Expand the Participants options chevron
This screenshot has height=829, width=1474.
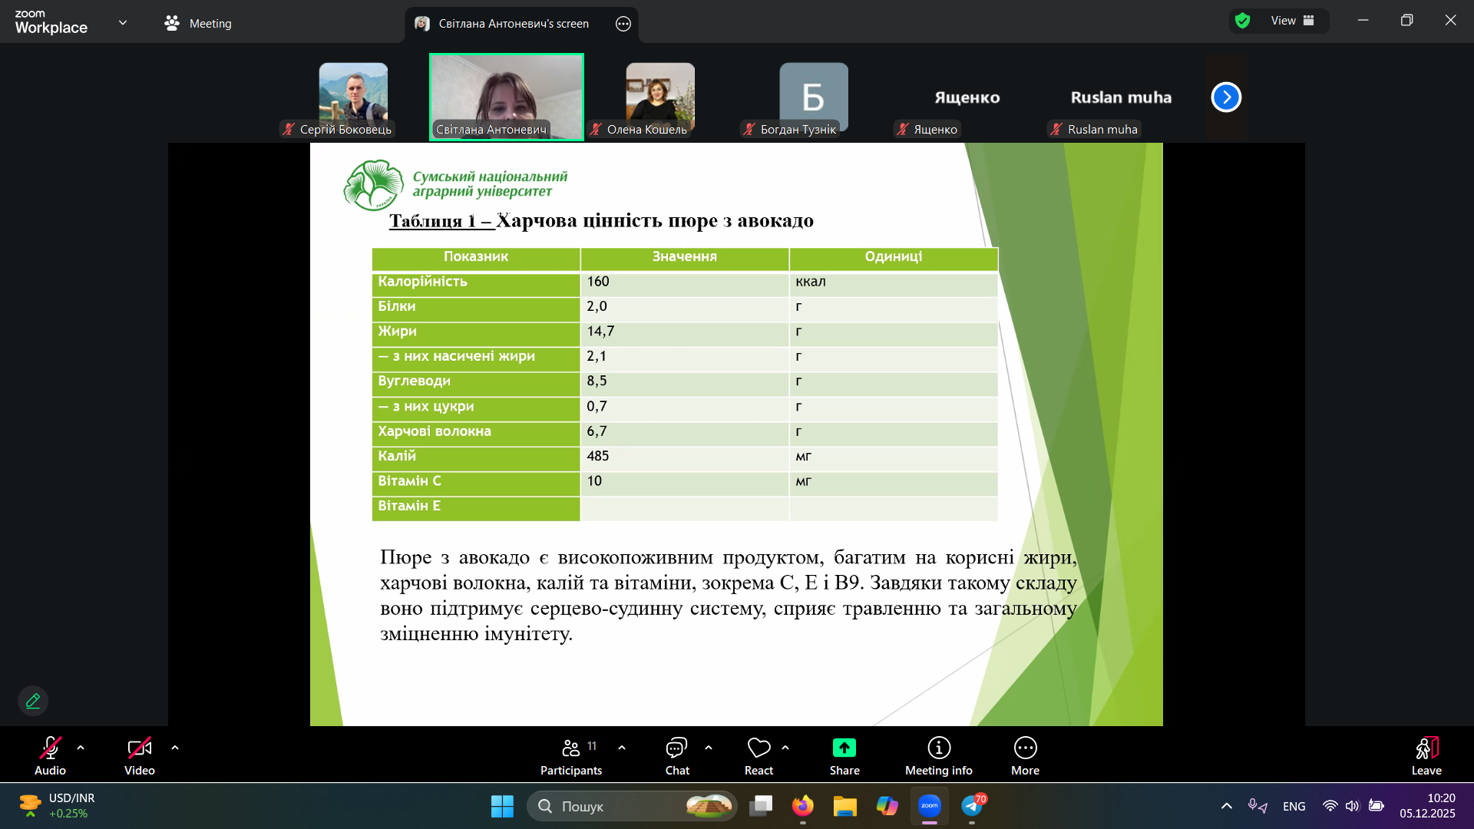pos(622,748)
